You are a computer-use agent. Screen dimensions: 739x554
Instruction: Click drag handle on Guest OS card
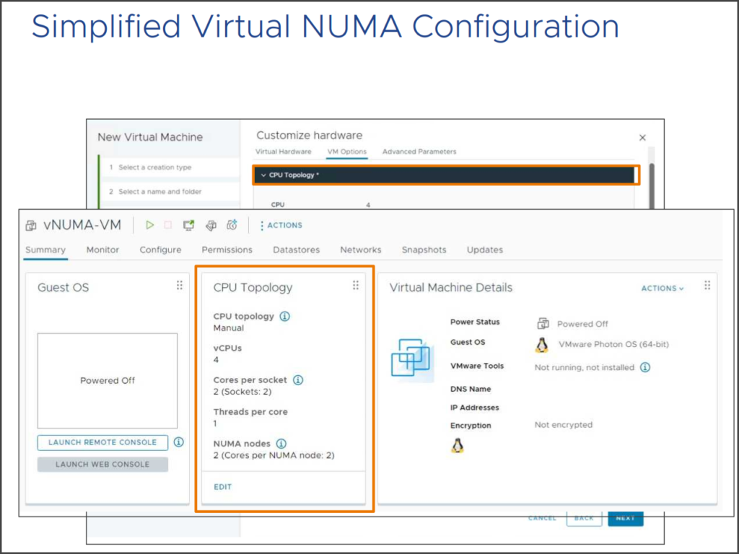[x=180, y=286]
